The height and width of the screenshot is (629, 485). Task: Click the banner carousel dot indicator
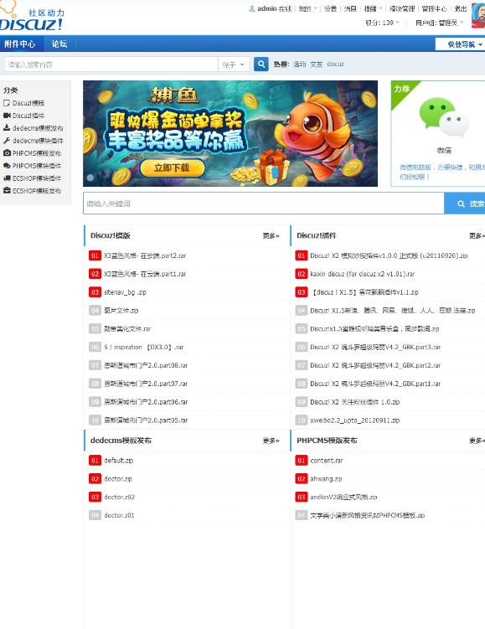tap(90, 178)
